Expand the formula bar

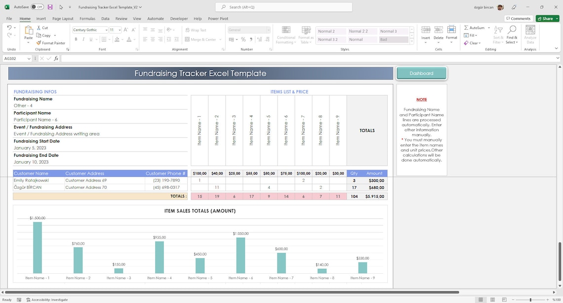coord(558,58)
